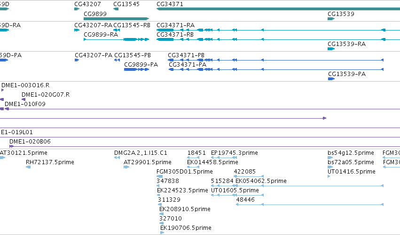400x235 pixels.
Task: Select the CG13545 gene label
Action: pyautogui.click(x=126, y=4)
